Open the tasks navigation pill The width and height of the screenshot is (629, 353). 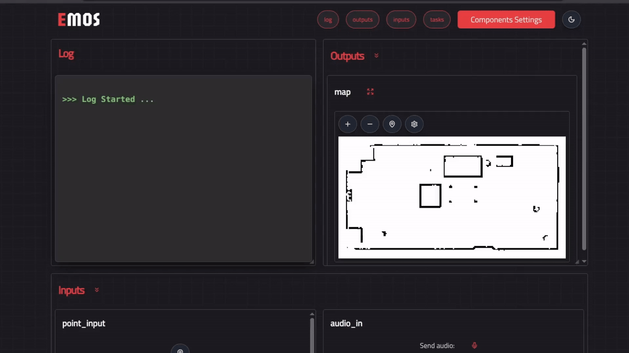tap(437, 19)
